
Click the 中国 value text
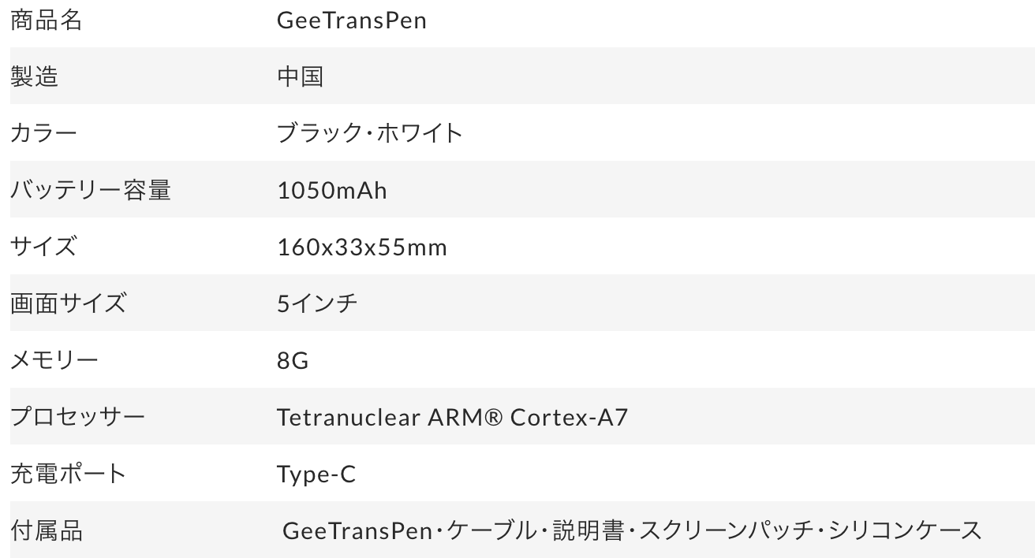click(x=300, y=76)
